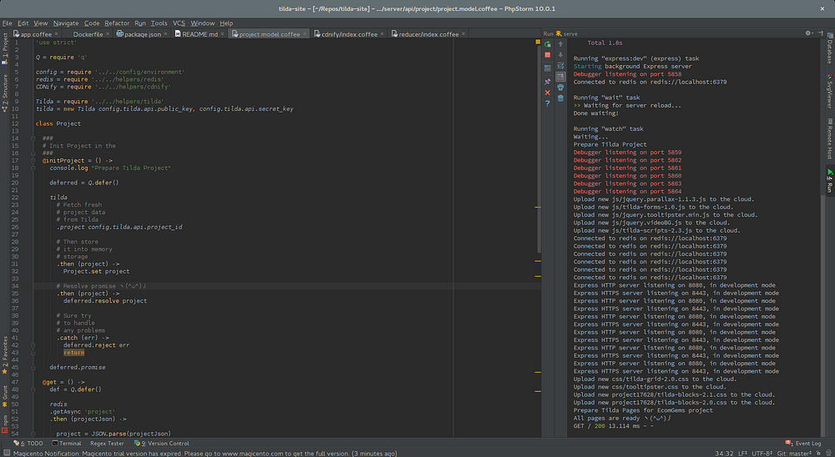This screenshot has height=457, width=835.
Task: Open the 1: Project tool window
Action: point(5,49)
